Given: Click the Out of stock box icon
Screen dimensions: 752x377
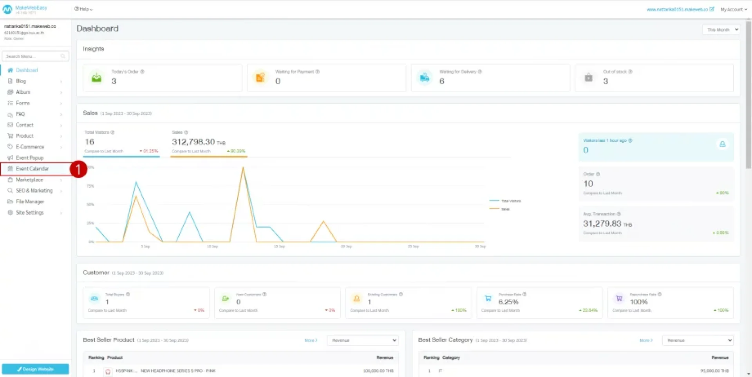Looking at the screenshot, I should pos(588,77).
